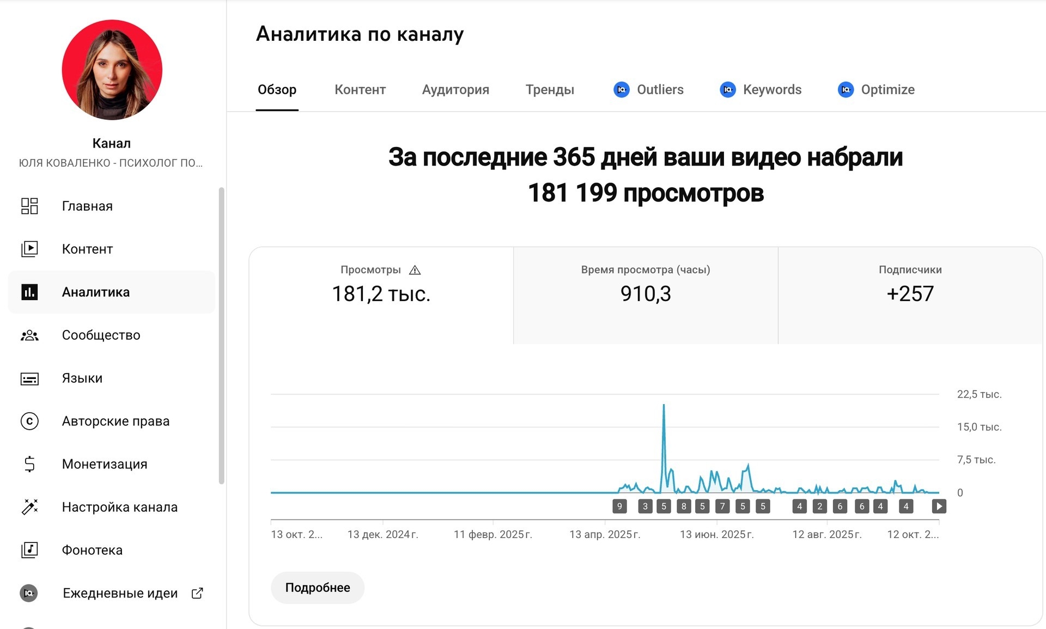1046x629 pixels.
Task: Switch to the Аудитория tab
Action: click(x=455, y=90)
